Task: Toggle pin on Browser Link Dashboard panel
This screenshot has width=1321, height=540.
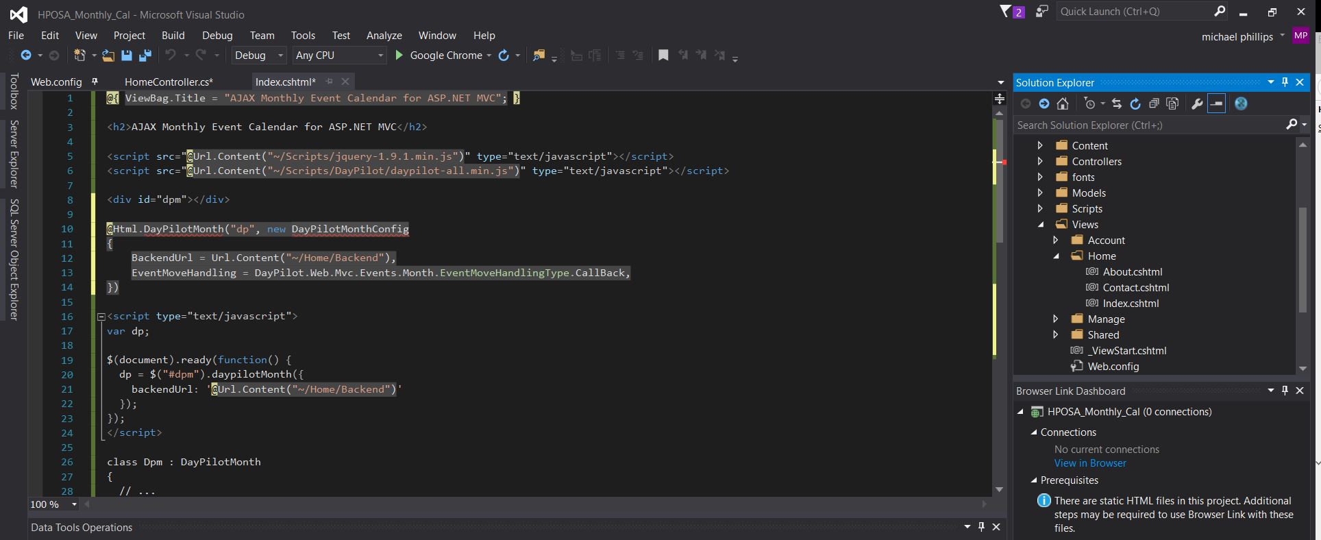Action: (x=1285, y=391)
